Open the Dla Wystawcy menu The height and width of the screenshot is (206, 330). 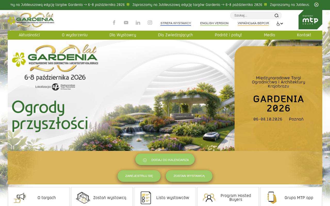click(x=123, y=35)
